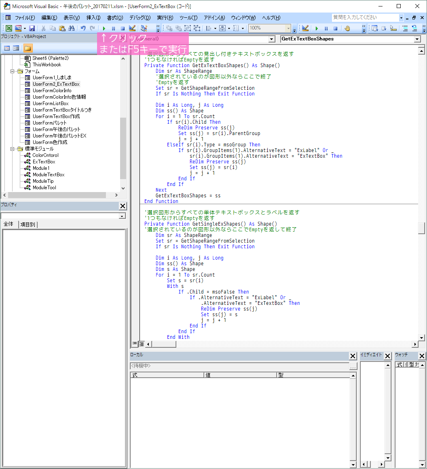Screen dimensions: 427x469
Task: Toggle Design Mode on Debug toolbar
Action: (x=305, y=28)
